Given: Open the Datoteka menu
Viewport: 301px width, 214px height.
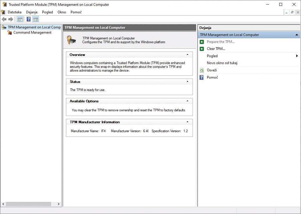Looking at the screenshot, I should click(15, 12).
